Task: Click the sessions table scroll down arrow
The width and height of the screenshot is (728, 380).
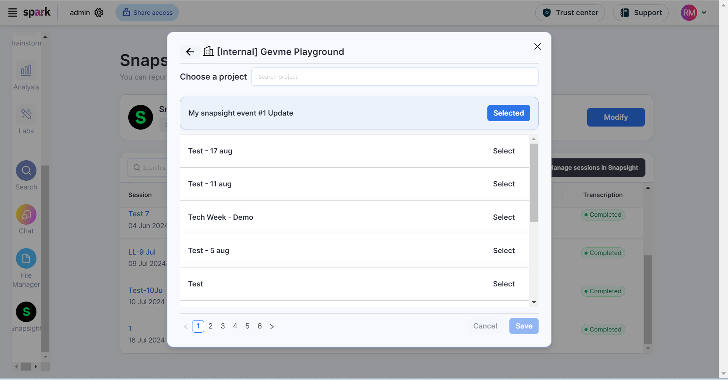Action: point(648,349)
